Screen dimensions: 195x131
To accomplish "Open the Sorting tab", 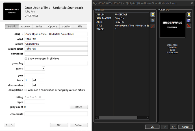I will (66, 27).
